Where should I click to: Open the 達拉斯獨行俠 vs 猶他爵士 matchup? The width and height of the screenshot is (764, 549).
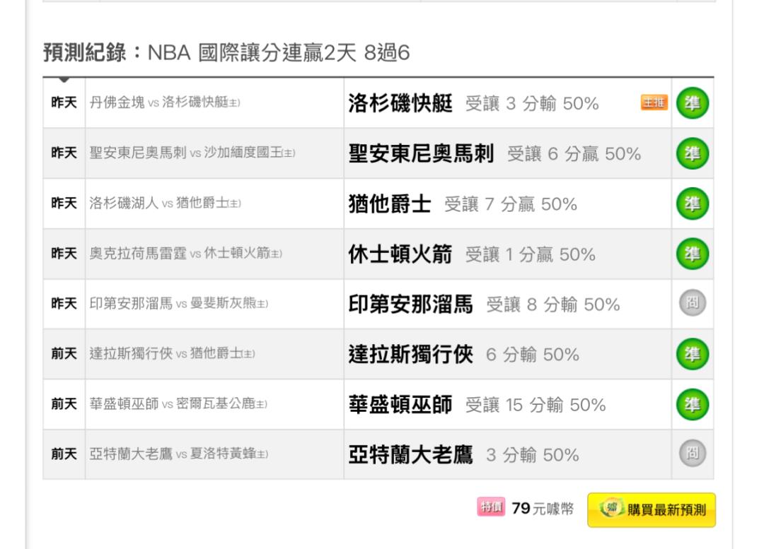[x=172, y=353]
